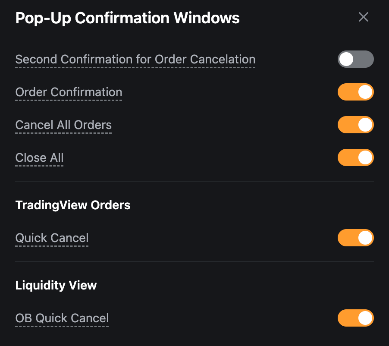Toggle Quick Cancel under TradingView Orders
The height and width of the screenshot is (346, 389).
355,238
